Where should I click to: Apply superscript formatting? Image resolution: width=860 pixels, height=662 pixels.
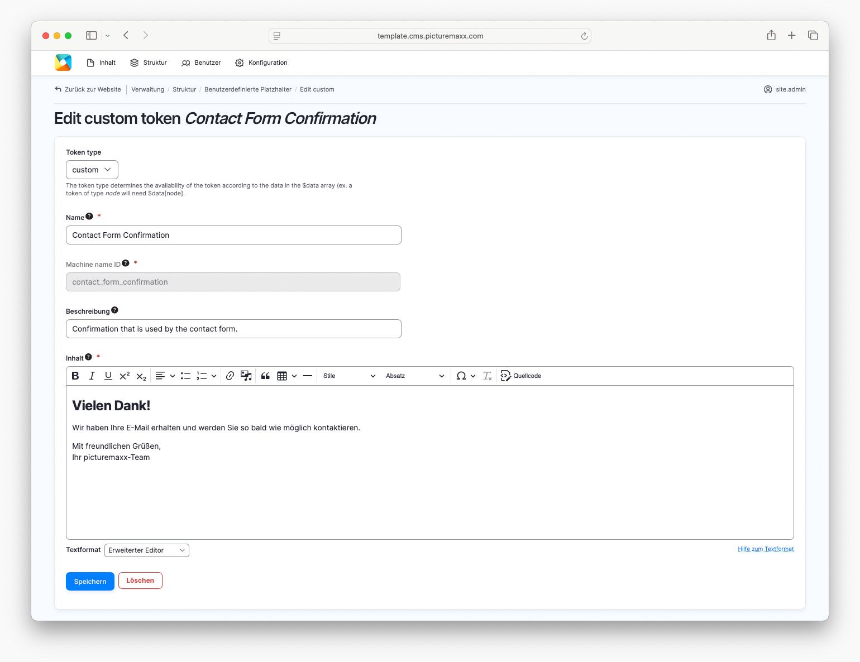pos(125,376)
